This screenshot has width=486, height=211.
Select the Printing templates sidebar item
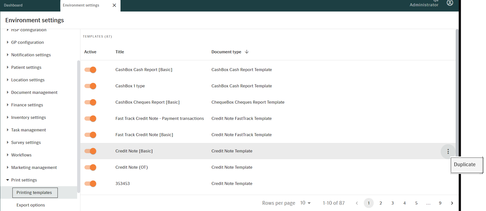click(x=34, y=192)
